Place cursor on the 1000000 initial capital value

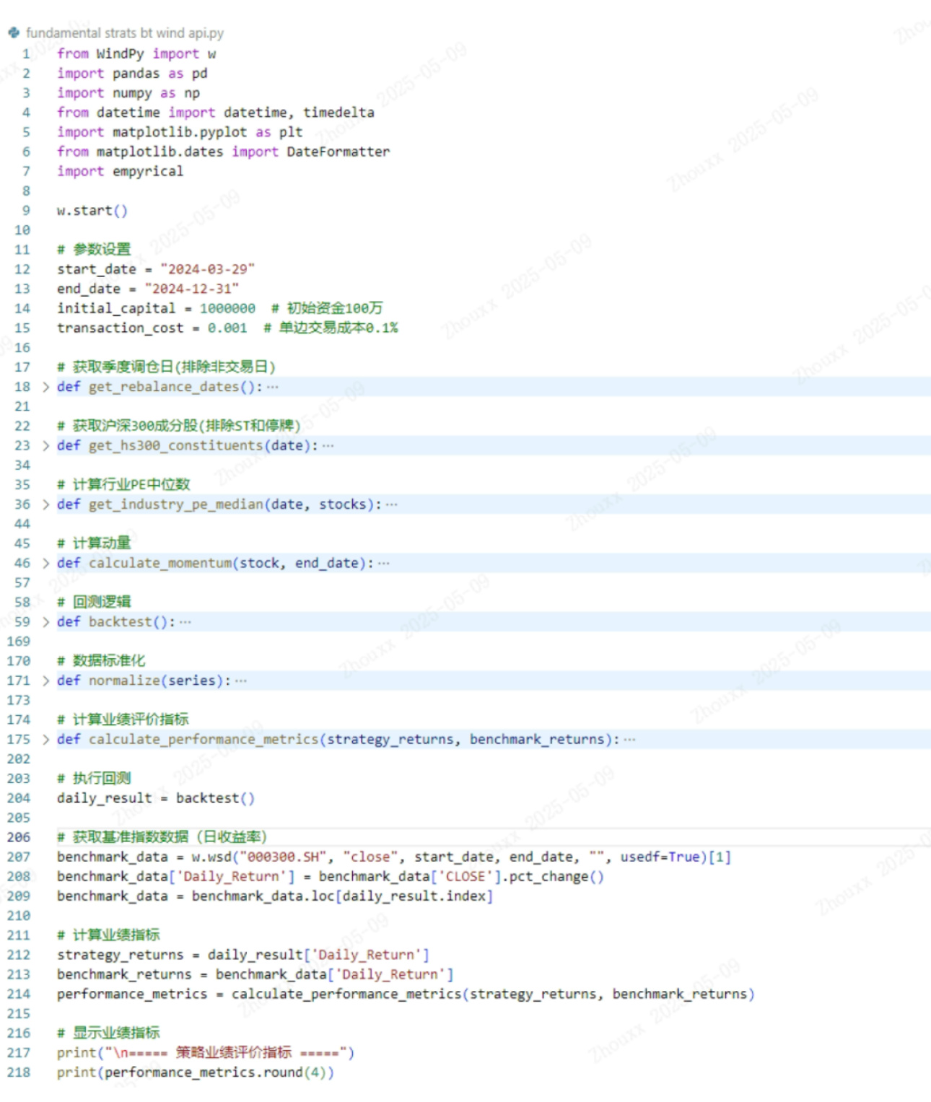click(x=227, y=308)
